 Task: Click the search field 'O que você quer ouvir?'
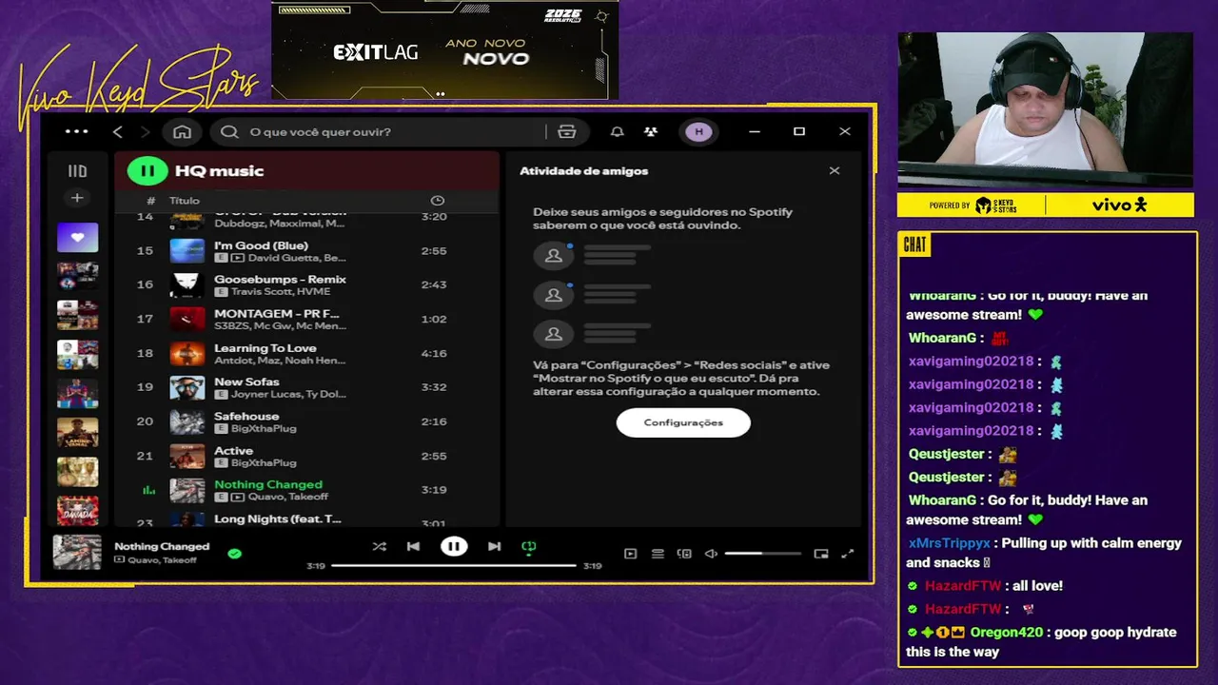[381, 132]
